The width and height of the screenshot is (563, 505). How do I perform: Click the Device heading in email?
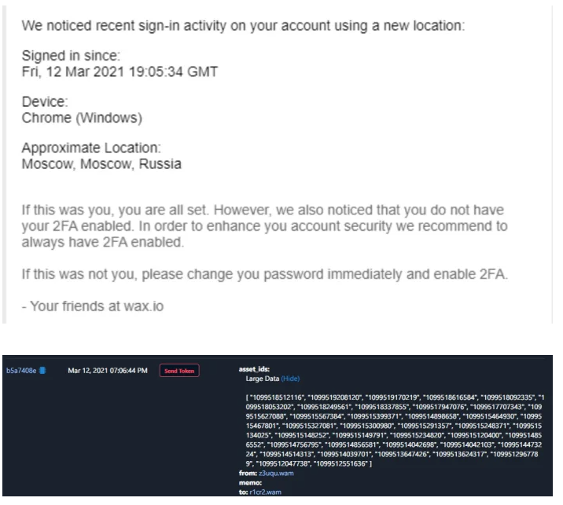45,102
